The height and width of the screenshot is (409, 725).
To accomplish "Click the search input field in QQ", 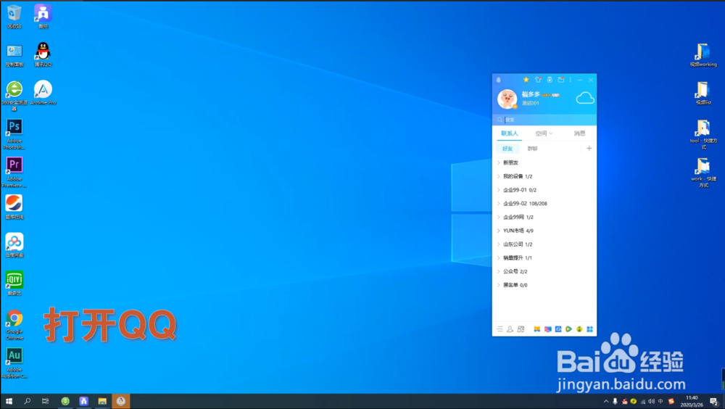I will click(544, 120).
